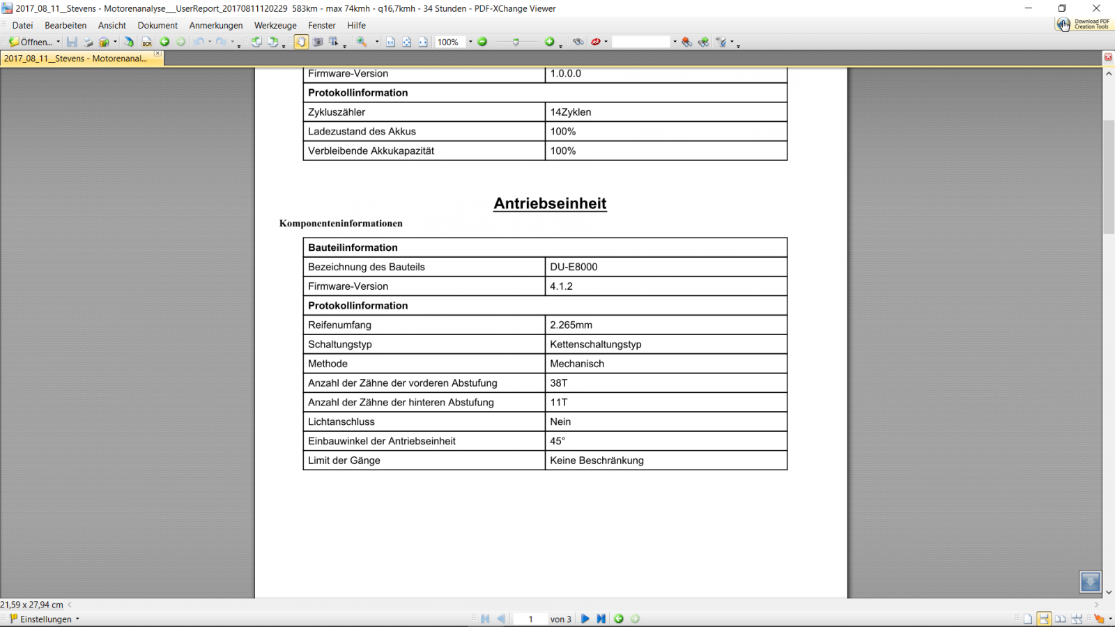The width and height of the screenshot is (1115, 627).
Task: Open the Dokument menu
Action: [157, 25]
